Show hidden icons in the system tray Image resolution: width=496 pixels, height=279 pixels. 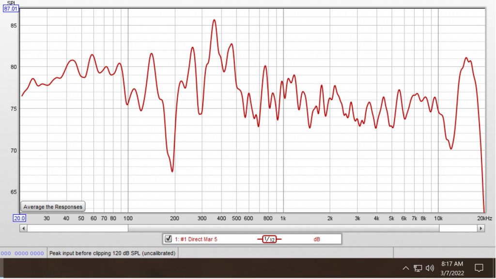tap(405, 268)
